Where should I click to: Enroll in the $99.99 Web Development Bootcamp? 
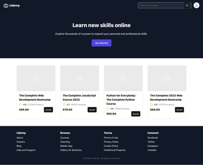(49, 110)
